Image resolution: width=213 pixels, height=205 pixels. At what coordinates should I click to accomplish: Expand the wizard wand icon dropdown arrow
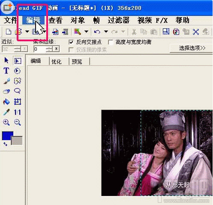[x=86, y=31]
